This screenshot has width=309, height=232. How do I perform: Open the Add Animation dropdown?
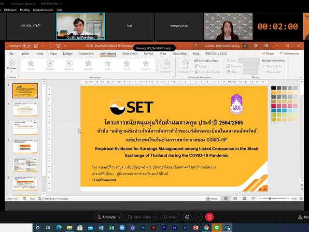click(185, 66)
